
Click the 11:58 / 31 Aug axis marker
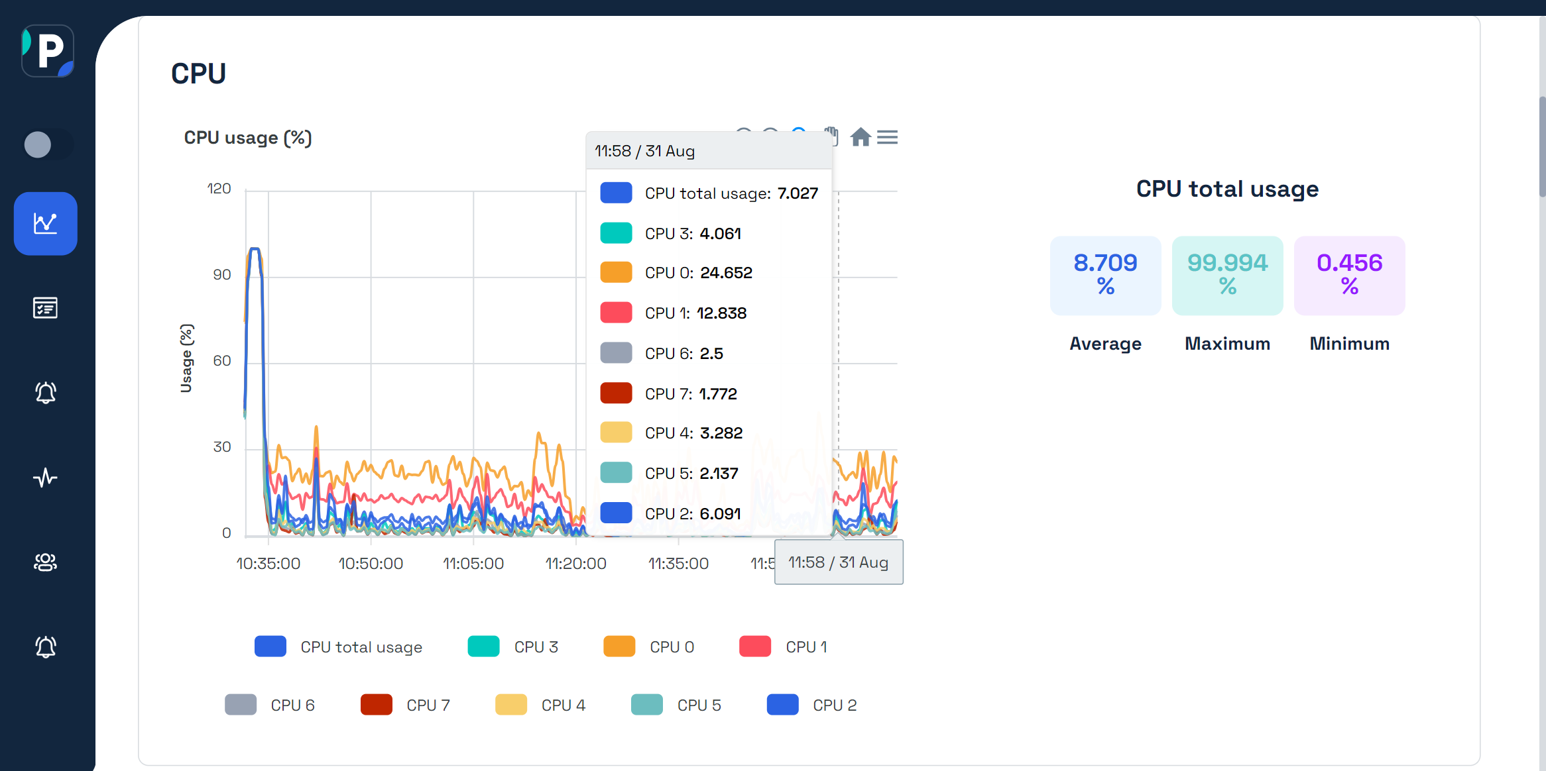click(x=839, y=562)
